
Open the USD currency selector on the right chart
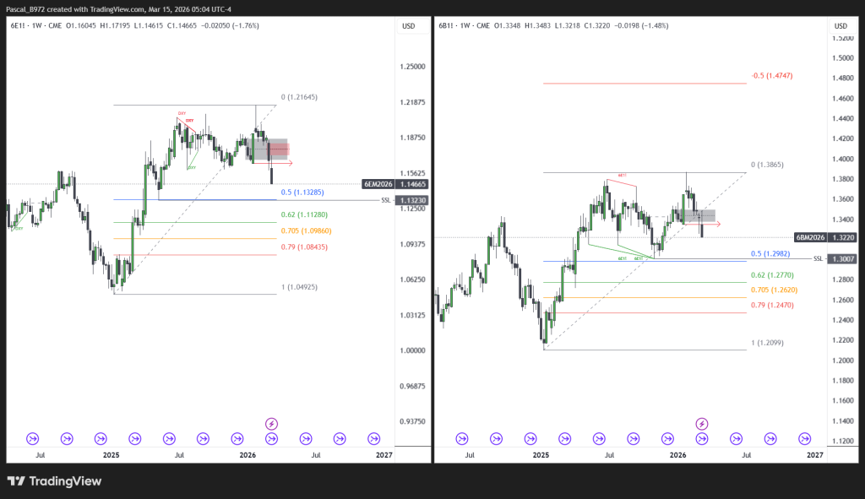[841, 26]
